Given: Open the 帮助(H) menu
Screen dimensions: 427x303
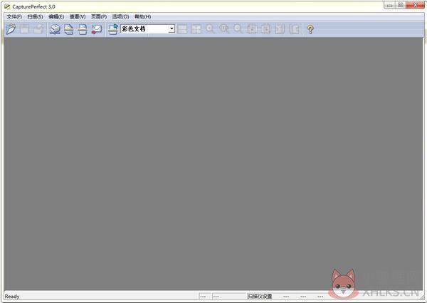Looking at the screenshot, I should [143, 17].
